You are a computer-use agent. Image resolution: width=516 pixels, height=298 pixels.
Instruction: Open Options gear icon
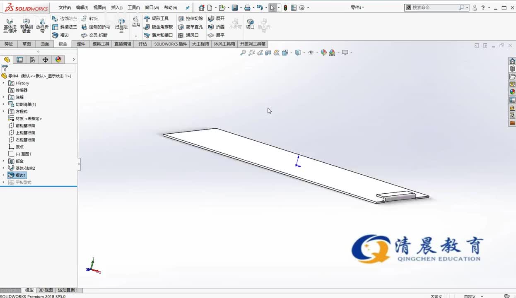pos(302,7)
